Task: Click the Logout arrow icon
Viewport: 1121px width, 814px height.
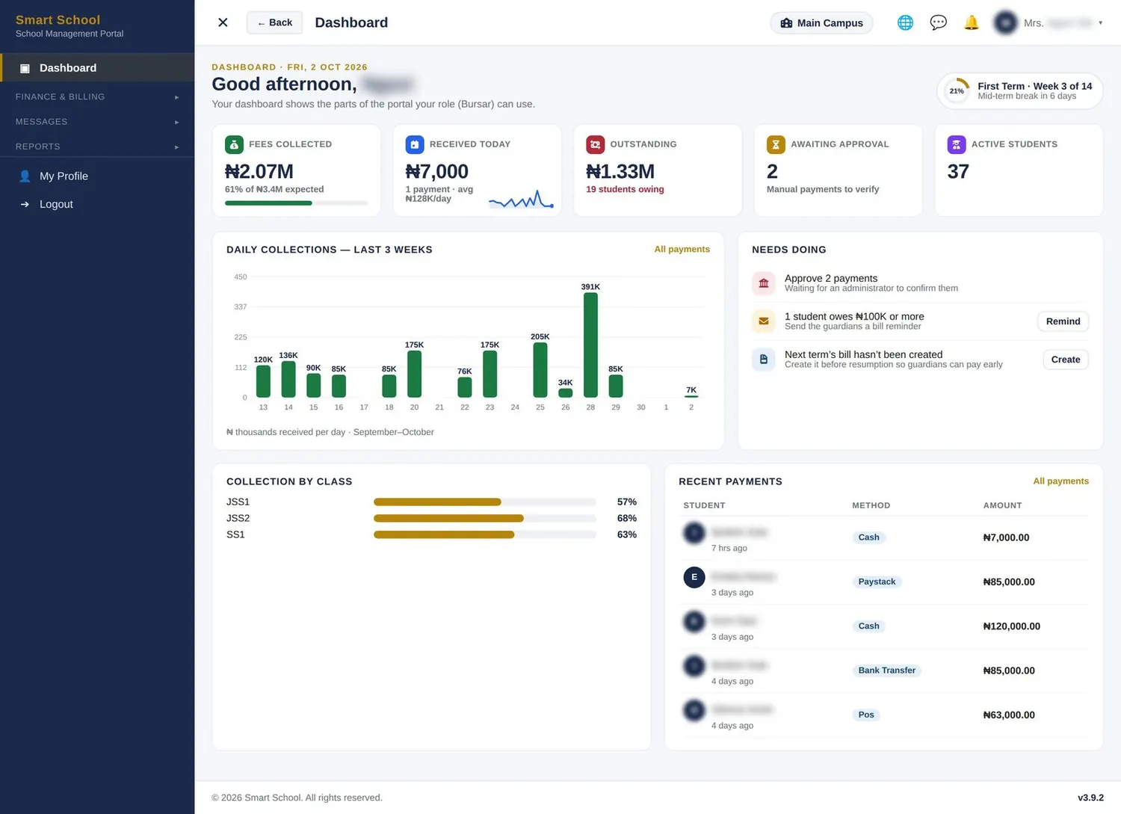Action: click(x=25, y=204)
